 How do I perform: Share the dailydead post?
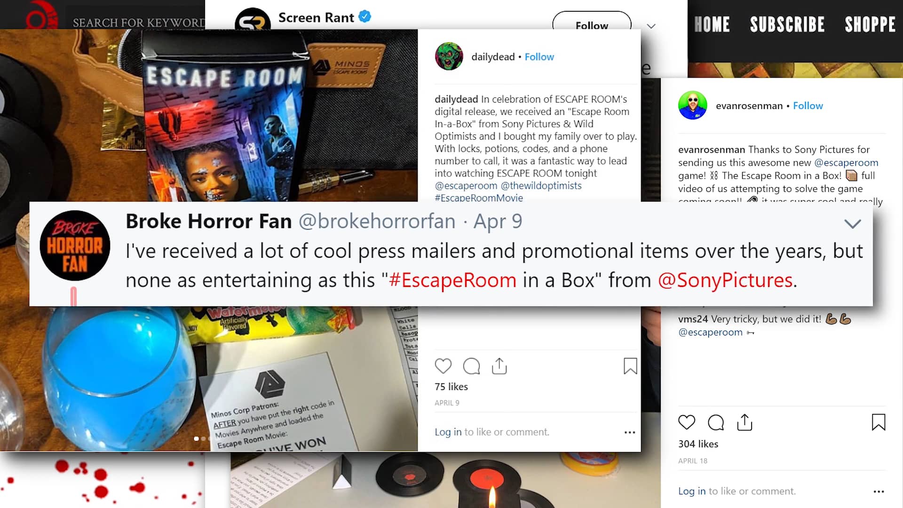coord(499,366)
